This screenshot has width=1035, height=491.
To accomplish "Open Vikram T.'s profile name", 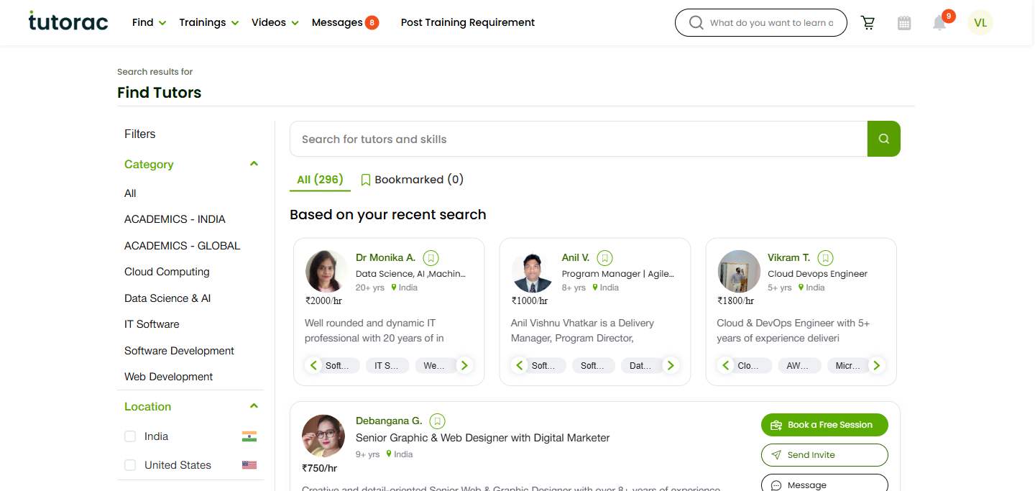I will click(788, 257).
